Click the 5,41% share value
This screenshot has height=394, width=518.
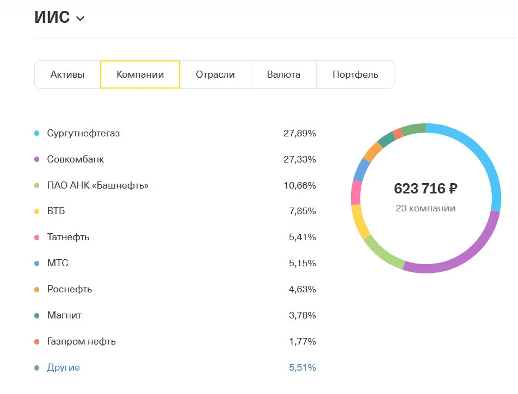[x=303, y=237]
